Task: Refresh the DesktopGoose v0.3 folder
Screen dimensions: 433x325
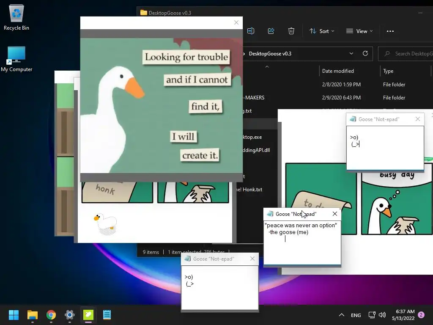Action: pos(365,53)
